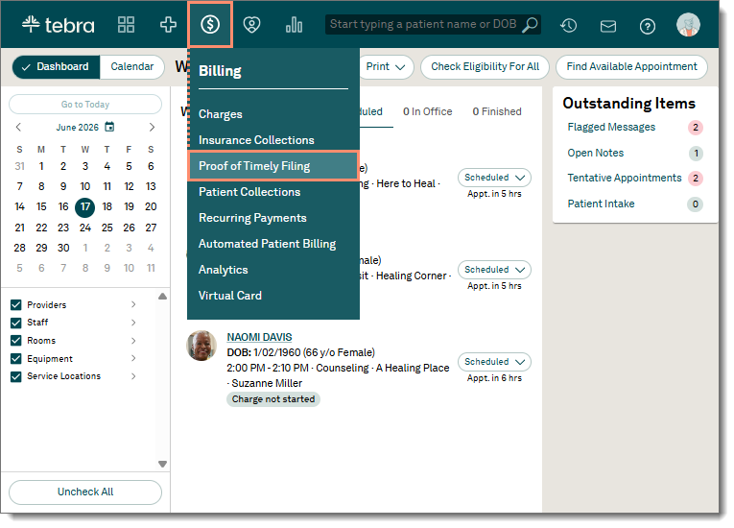Open the messages envelope icon
The image size is (734, 528).
(608, 26)
